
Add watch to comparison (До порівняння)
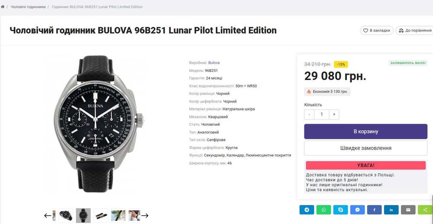(x=415, y=31)
